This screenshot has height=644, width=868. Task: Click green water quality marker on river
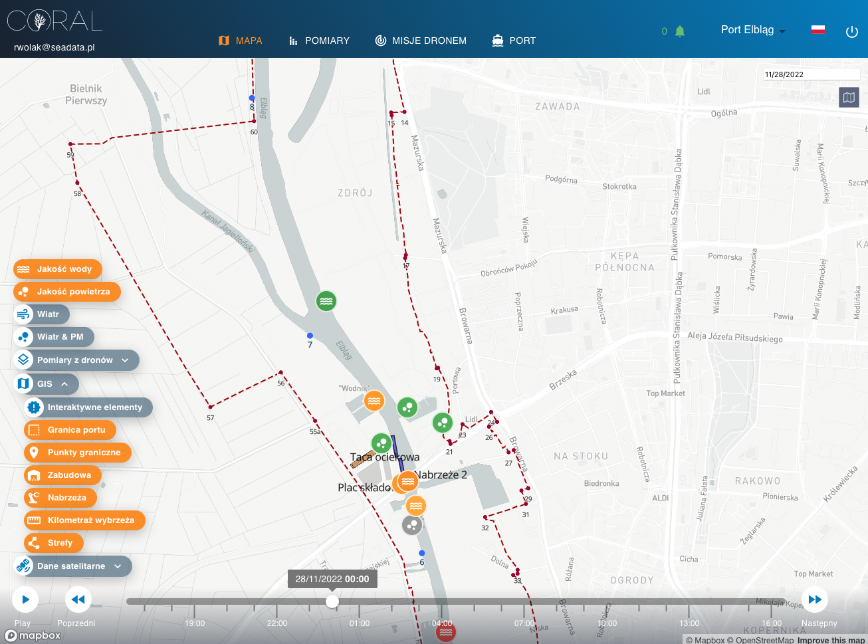(x=326, y=301)
